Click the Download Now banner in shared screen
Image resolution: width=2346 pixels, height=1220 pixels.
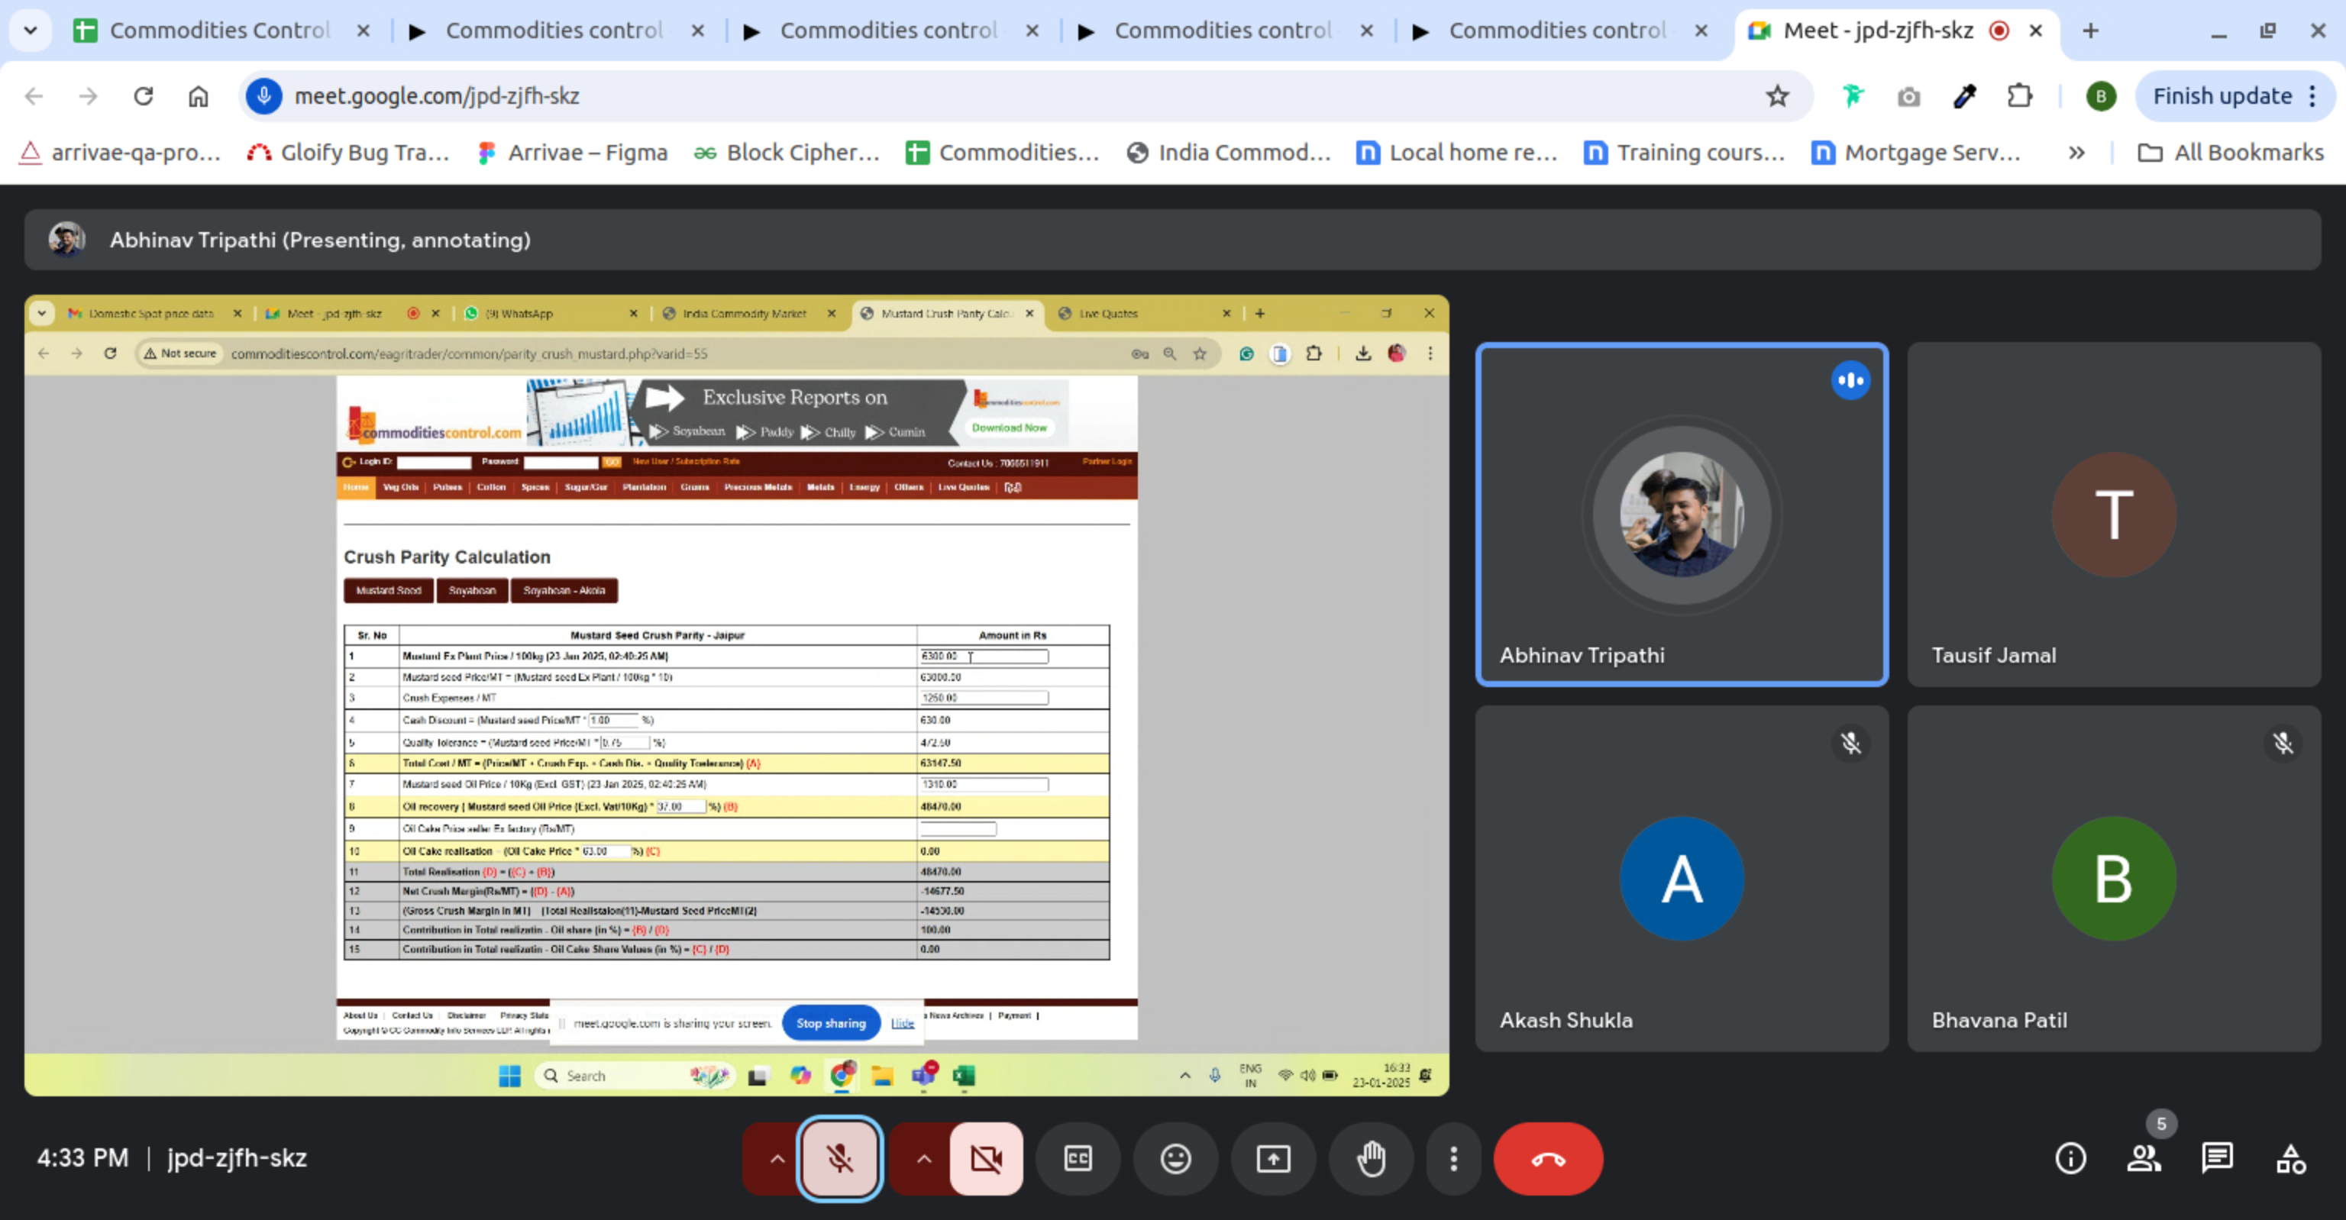1008,427
